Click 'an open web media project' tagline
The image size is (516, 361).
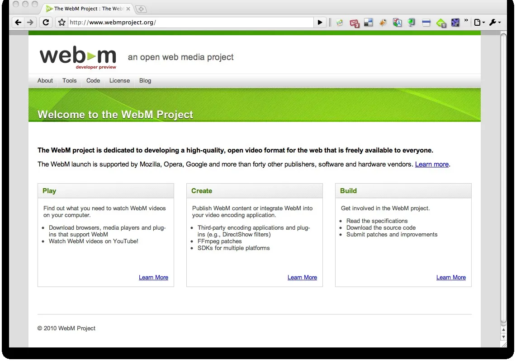180,57
